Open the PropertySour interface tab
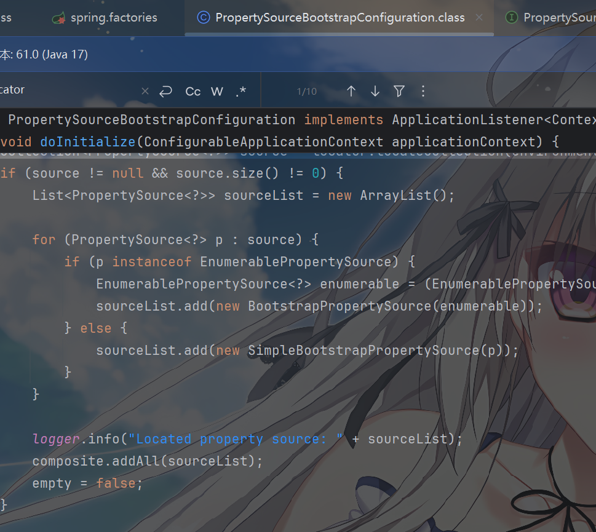This screenshot has width=596, height=532. point(550,17)
